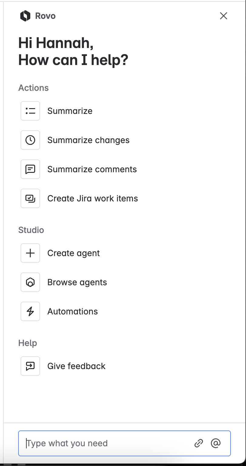Open Automations
This screenshot has width=246, height=466.
tap(72, 311)
